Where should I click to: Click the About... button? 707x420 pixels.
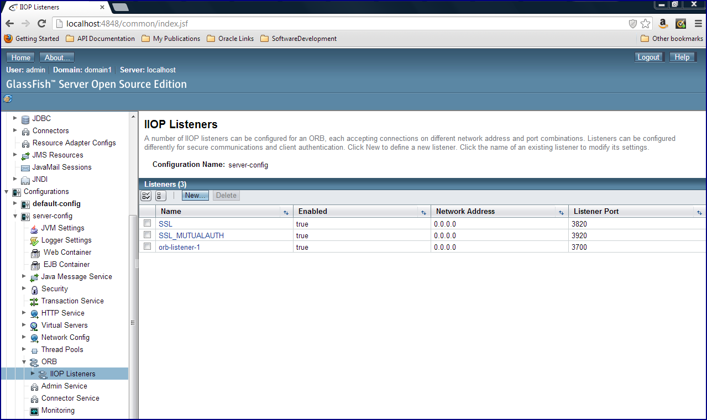[57, 57]
